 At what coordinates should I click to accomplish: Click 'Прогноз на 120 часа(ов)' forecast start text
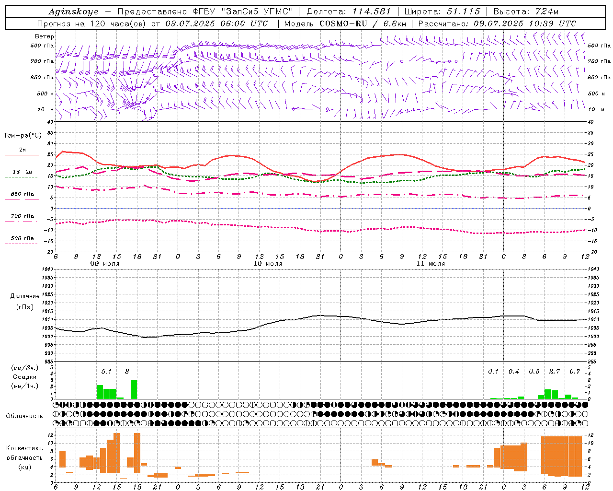pyautogui.click(x=92, y=23)
